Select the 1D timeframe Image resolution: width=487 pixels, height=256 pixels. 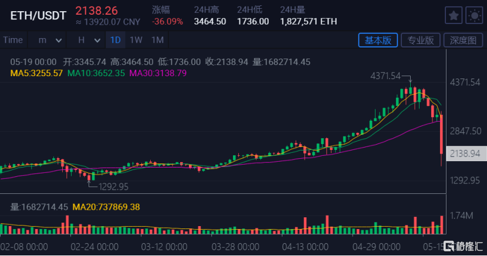coord(116,40)
